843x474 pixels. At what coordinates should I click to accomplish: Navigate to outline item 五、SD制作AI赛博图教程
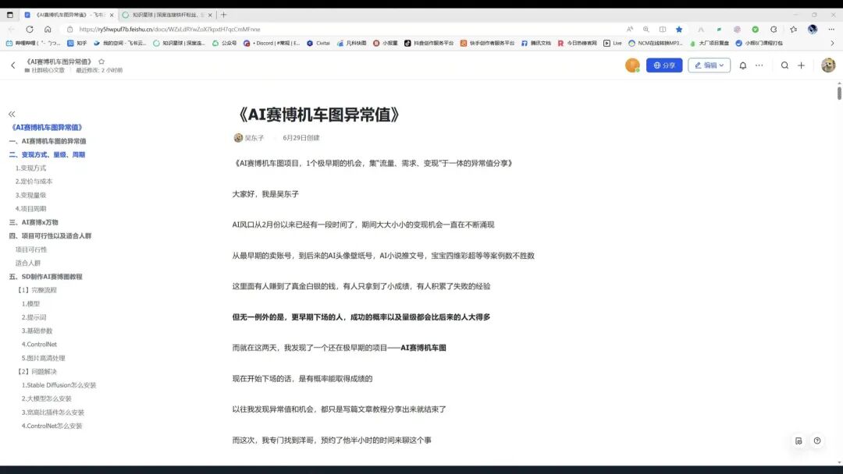(x=46, y=277)
